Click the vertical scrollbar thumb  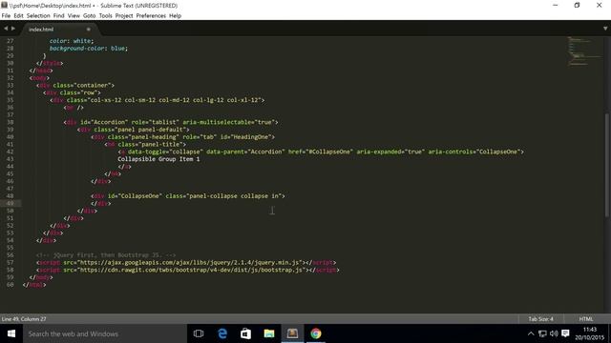tap(607, 165)
